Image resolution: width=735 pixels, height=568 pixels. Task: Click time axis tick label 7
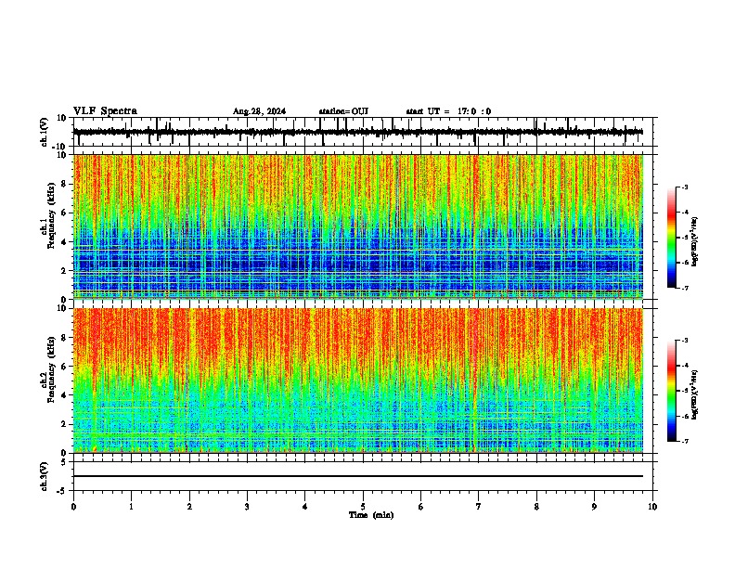(x=479, y=507)
